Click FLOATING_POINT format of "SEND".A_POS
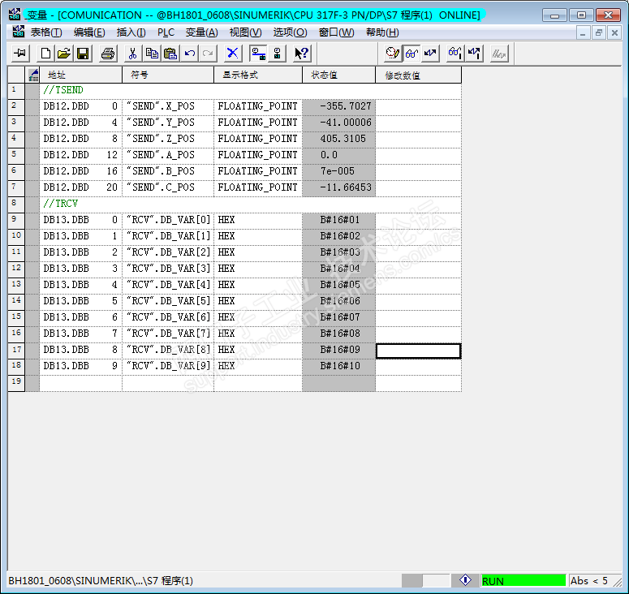The width and height of the screenshot is (629, 594). 257,155
